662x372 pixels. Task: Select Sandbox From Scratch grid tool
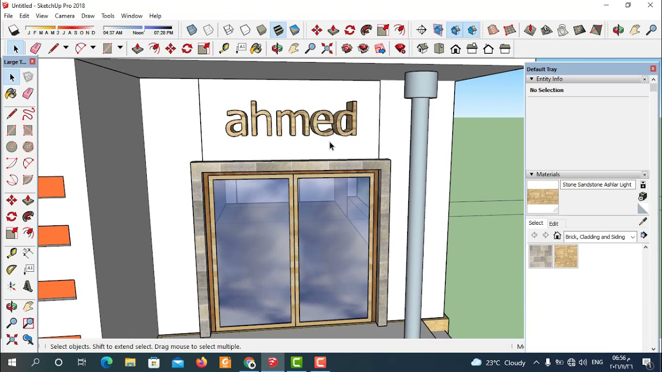(510, 30)
